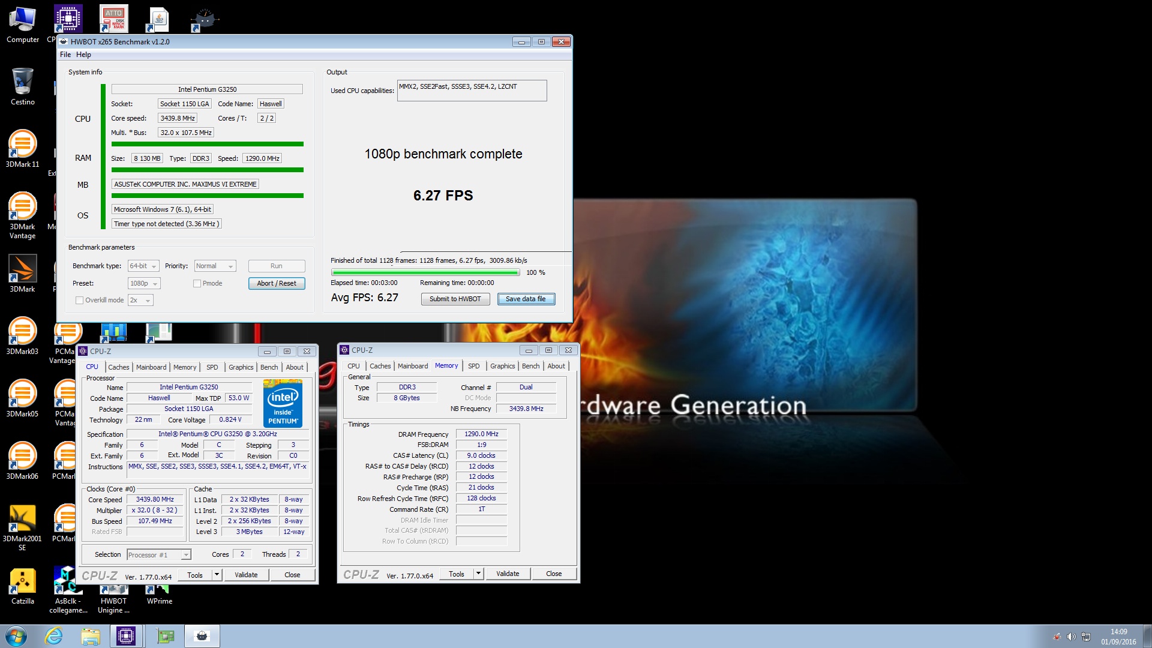This screenshot has width=1152, height=648.
Task: Launch the ATTO Disk Benchmark shortcut
Action: pos(113,19)
